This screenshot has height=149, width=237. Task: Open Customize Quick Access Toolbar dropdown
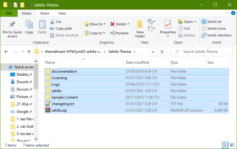tap(28, 5)
